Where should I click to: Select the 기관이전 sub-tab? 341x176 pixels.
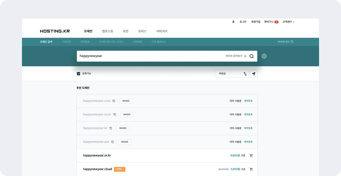[x=66, y=42]
